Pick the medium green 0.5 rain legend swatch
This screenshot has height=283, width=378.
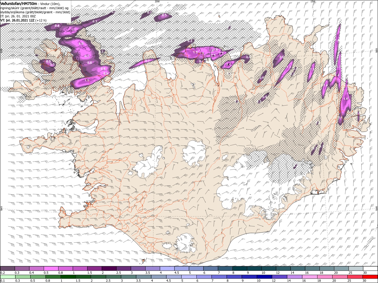click(38, 277)
